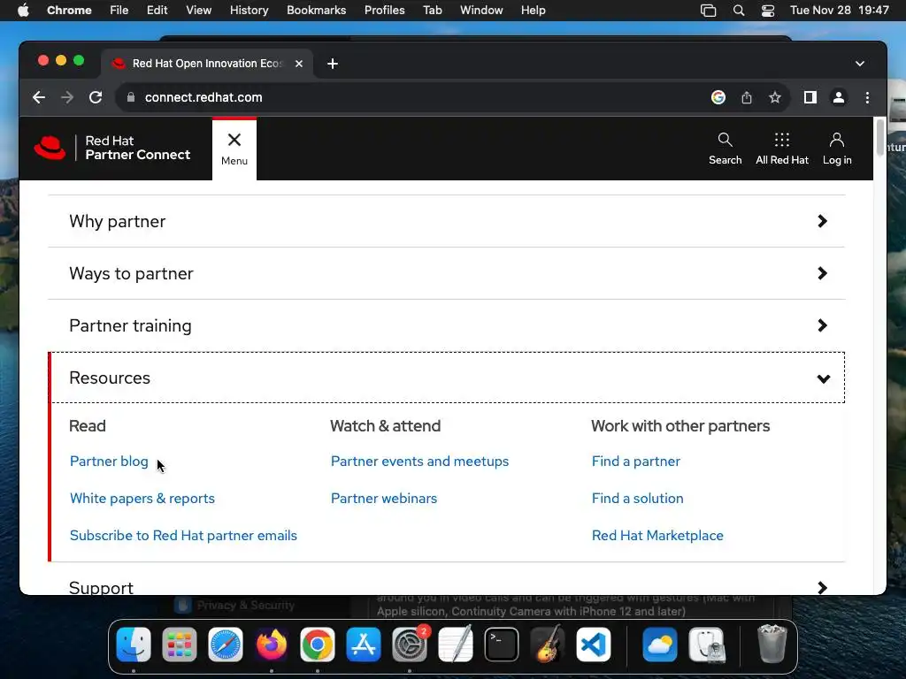Screen dimensions: 906x679
Task: Go back with the browser back arrow
Action: [39, 97]
